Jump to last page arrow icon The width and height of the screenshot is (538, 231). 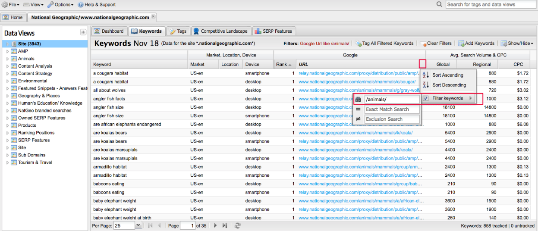pyautogui.click(x=225, y=225)
